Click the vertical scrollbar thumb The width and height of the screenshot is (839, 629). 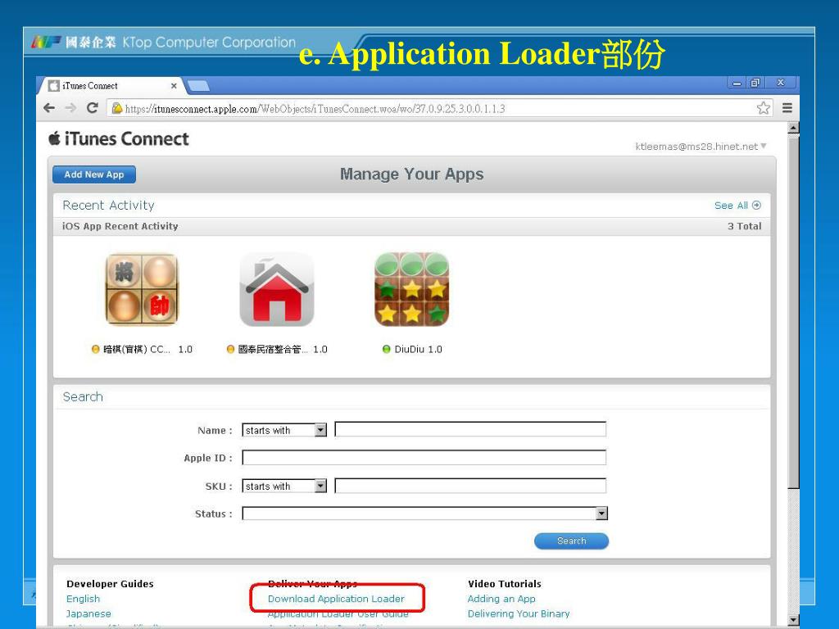(x=793, y=310)
